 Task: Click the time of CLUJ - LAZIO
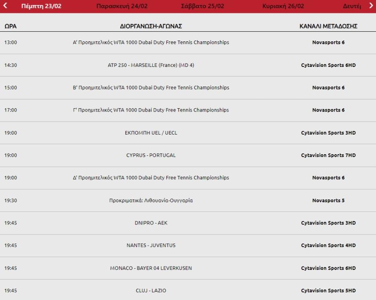10,291
